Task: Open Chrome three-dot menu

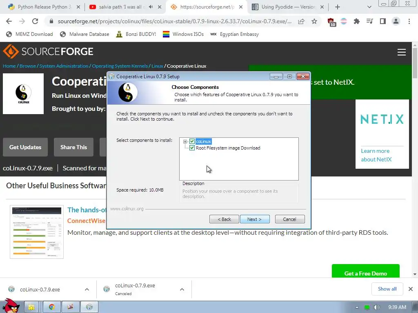Action: pos(409,21)
